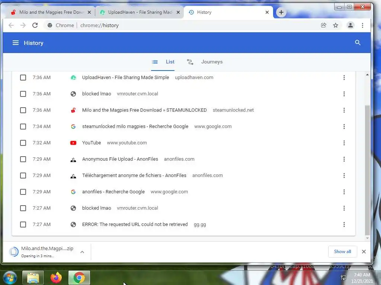Bookmark this page with the star icon
The image size is (381, 285).
point(336,25)
